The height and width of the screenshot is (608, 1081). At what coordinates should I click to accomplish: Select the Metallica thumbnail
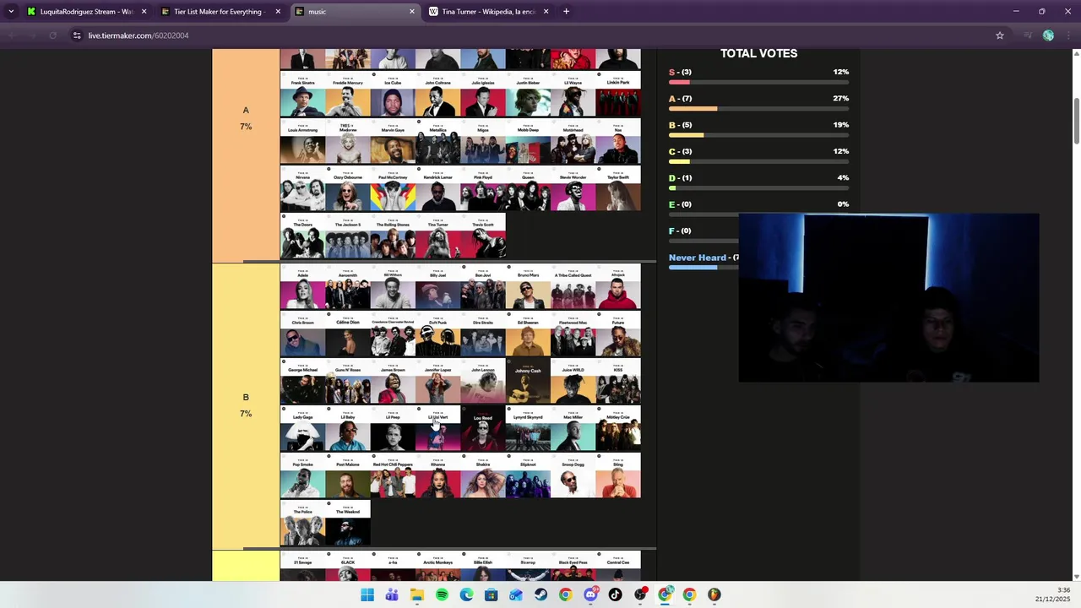pyautogui.click(x=437, y=142)
